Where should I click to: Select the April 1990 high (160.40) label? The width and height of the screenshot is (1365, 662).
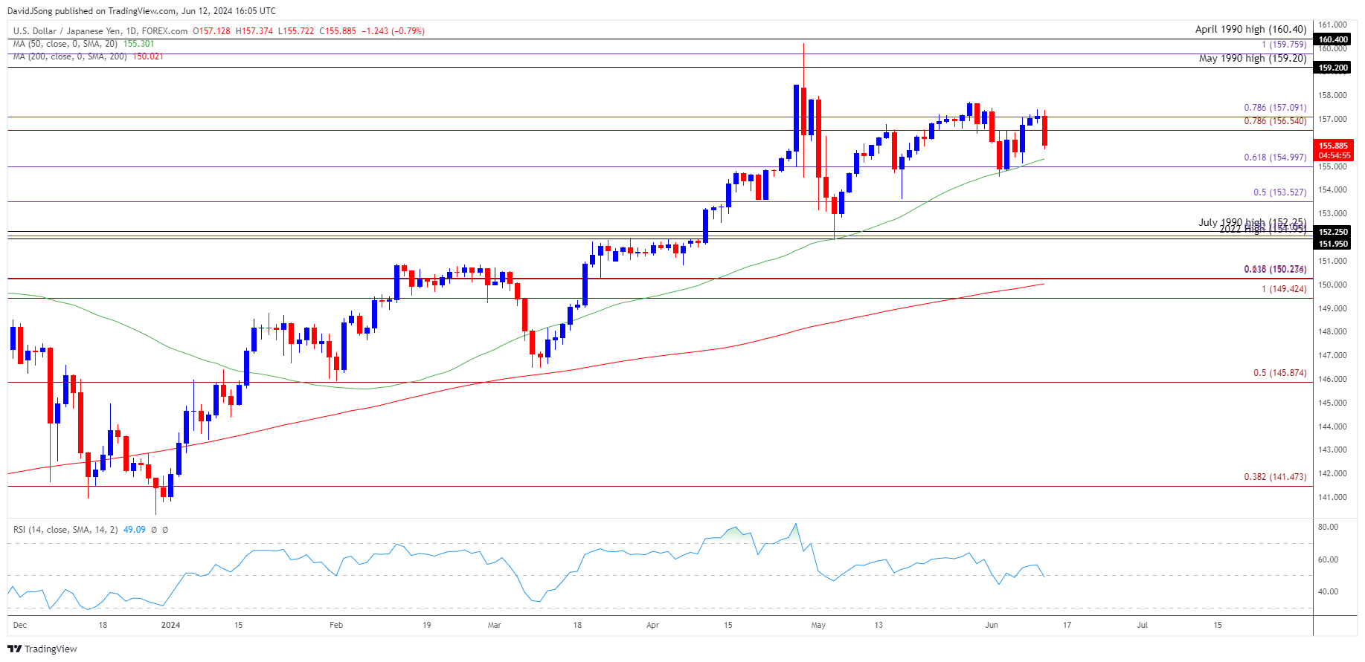coord(1250,29)
